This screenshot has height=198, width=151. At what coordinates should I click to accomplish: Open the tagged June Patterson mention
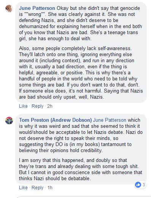[x=110, y=120]
